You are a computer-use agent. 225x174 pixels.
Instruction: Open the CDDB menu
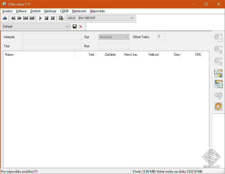(64, 11)
